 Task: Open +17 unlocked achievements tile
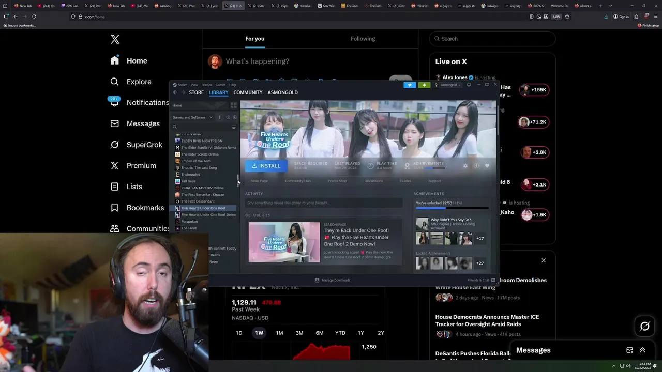(479, 238)
